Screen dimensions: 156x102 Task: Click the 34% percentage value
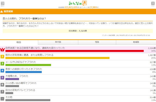[153, 51]
